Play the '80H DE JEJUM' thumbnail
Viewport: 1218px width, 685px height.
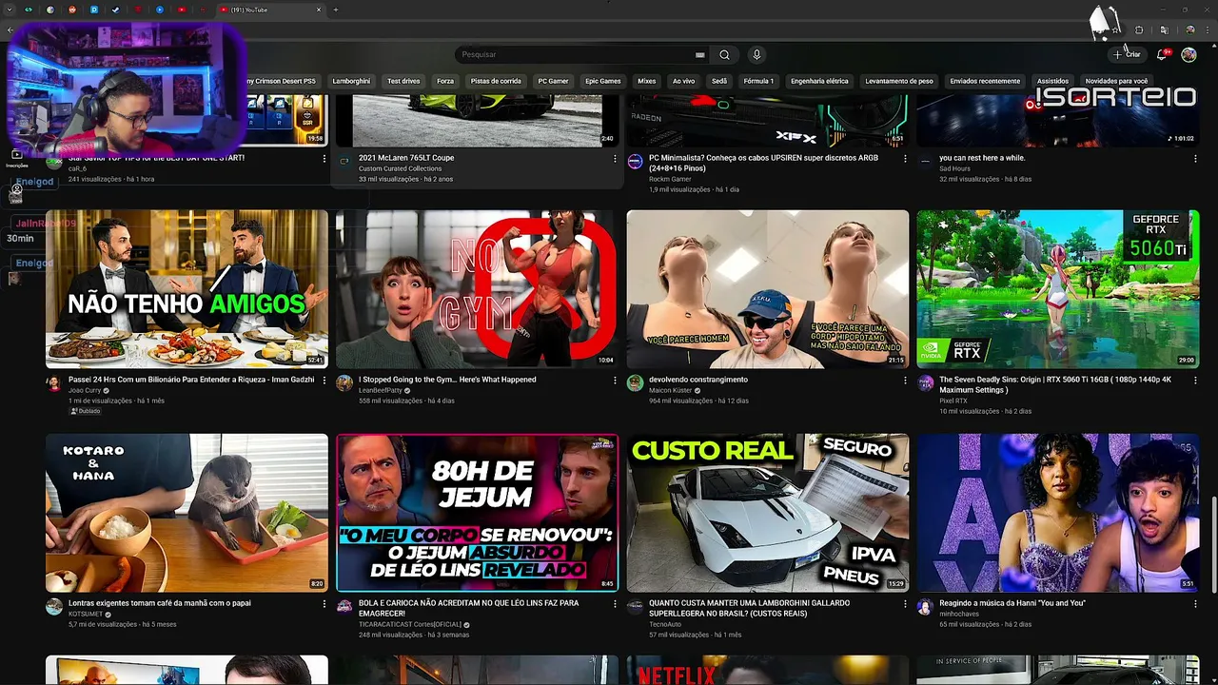(x=477, y=513)
